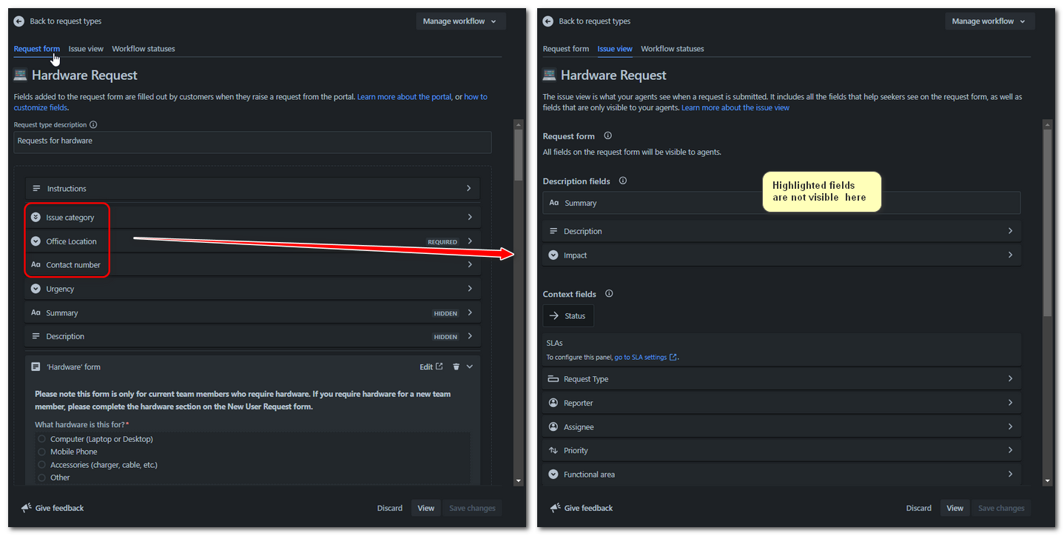Select the Reporter person icon
Viewport: 1064px width, 536px height.
tap(554, 403)
